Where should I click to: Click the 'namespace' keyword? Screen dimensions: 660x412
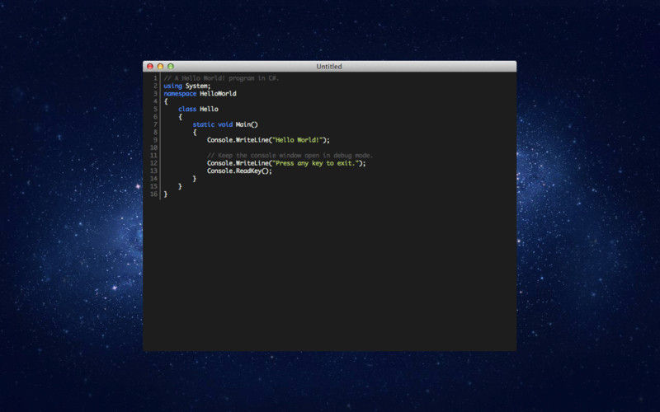click(180, 94)
